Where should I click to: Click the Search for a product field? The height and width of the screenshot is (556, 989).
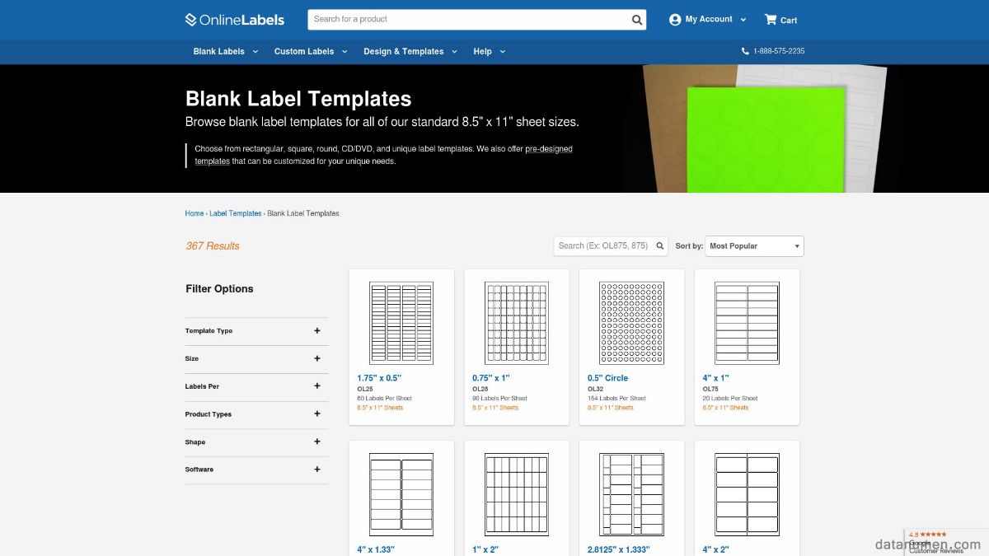(x=470, y=20)
